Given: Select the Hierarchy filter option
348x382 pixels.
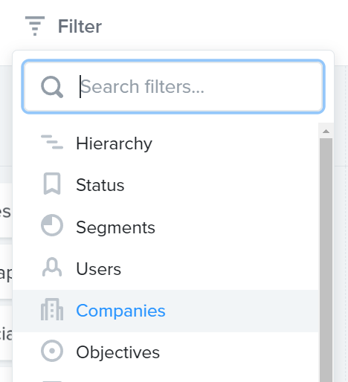Looking at the screenshot, I should 166,143.
